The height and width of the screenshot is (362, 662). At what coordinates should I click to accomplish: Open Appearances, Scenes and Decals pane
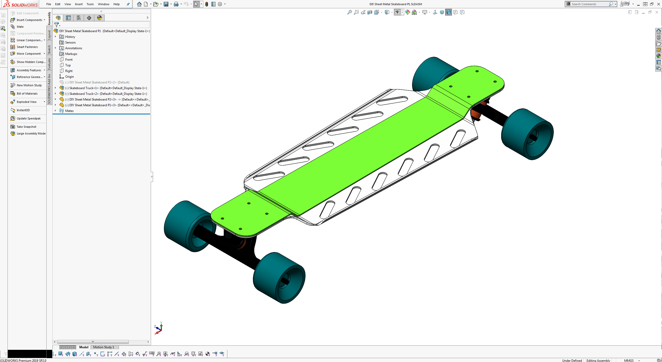pos(659,56)
